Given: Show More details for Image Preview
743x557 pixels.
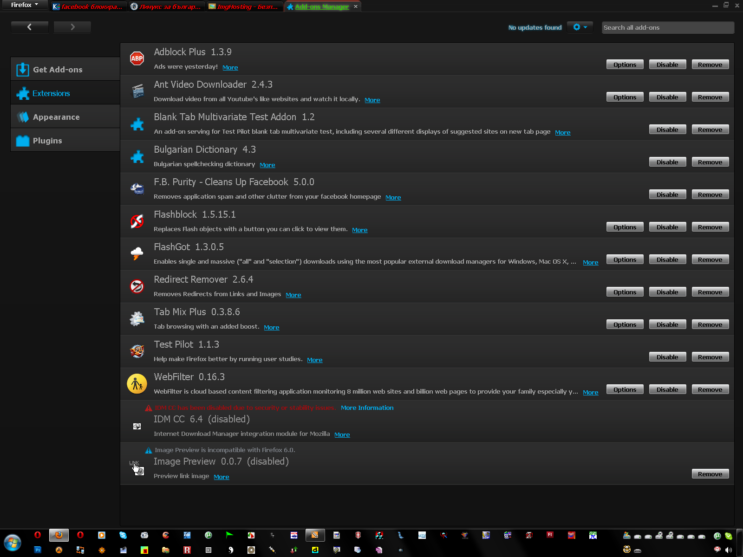Looking at the screenshot, I should click(x=221, y=477).
